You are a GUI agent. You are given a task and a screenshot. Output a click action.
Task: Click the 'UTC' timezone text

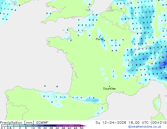(145, 123)
